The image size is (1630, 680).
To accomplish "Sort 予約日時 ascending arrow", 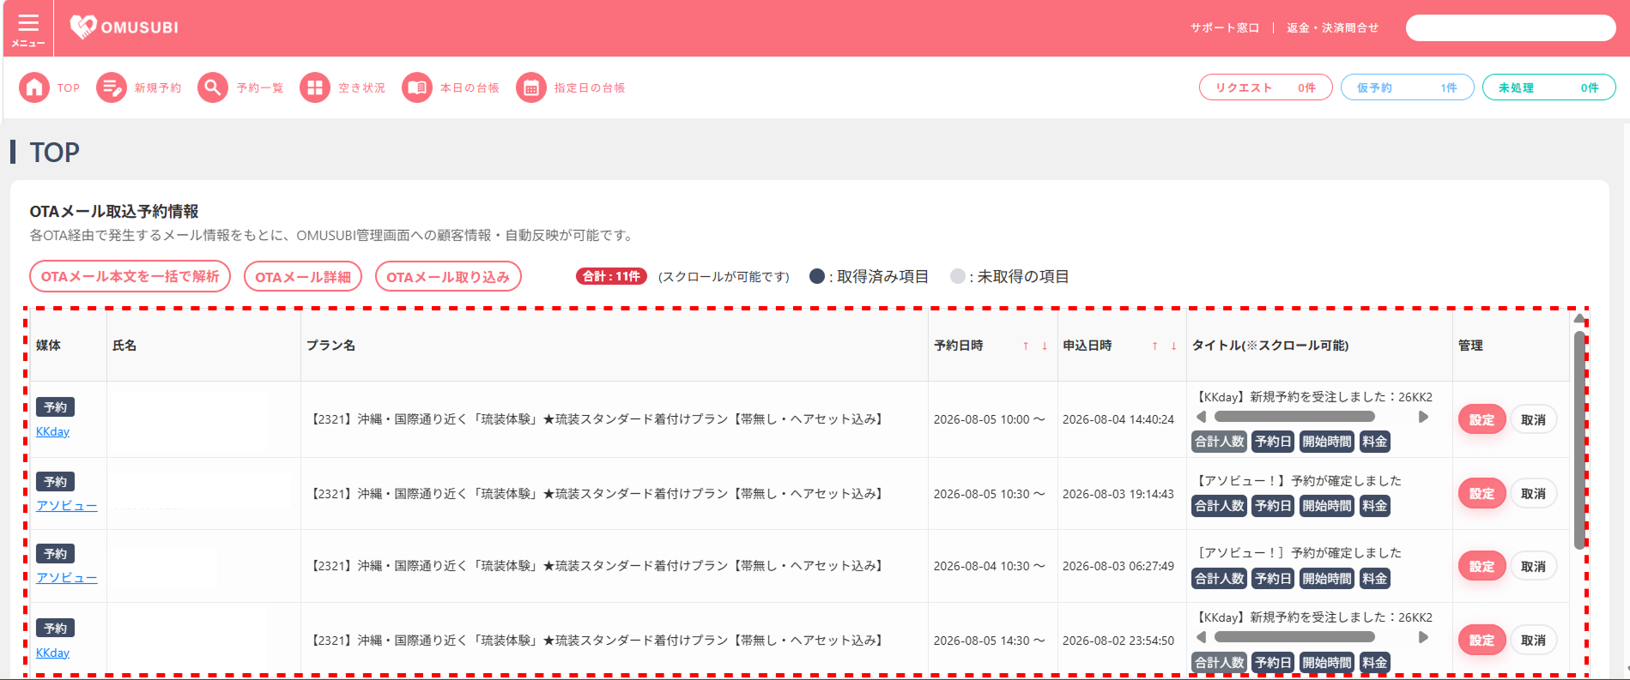I will [1026, 346].
